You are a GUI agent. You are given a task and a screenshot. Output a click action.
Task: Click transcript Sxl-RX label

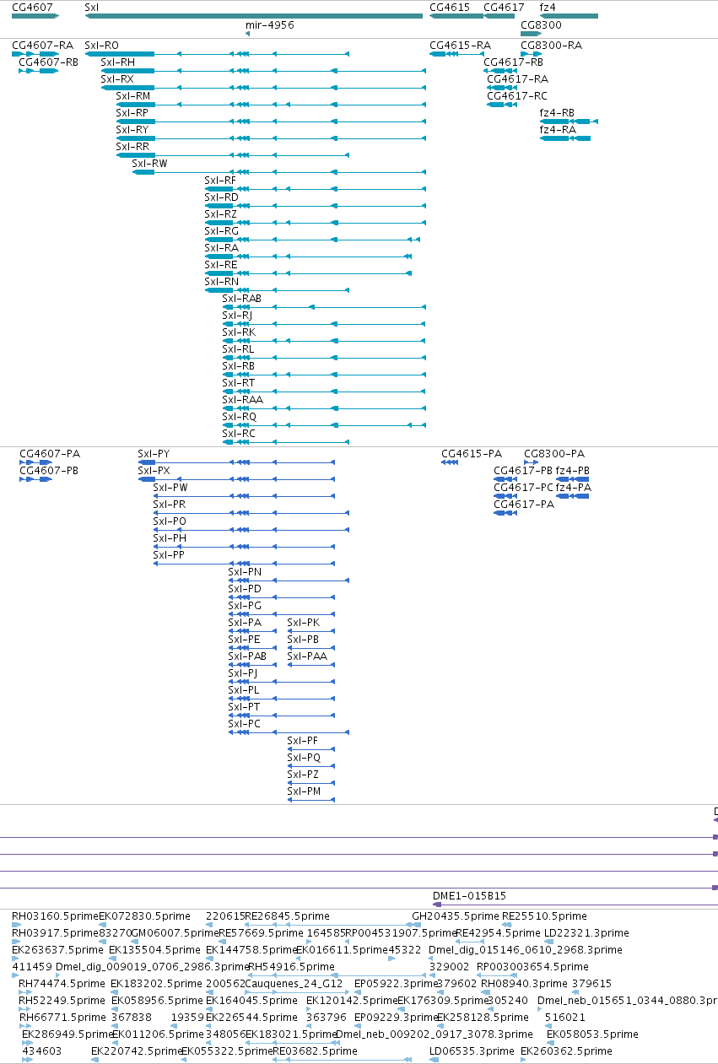116,79
